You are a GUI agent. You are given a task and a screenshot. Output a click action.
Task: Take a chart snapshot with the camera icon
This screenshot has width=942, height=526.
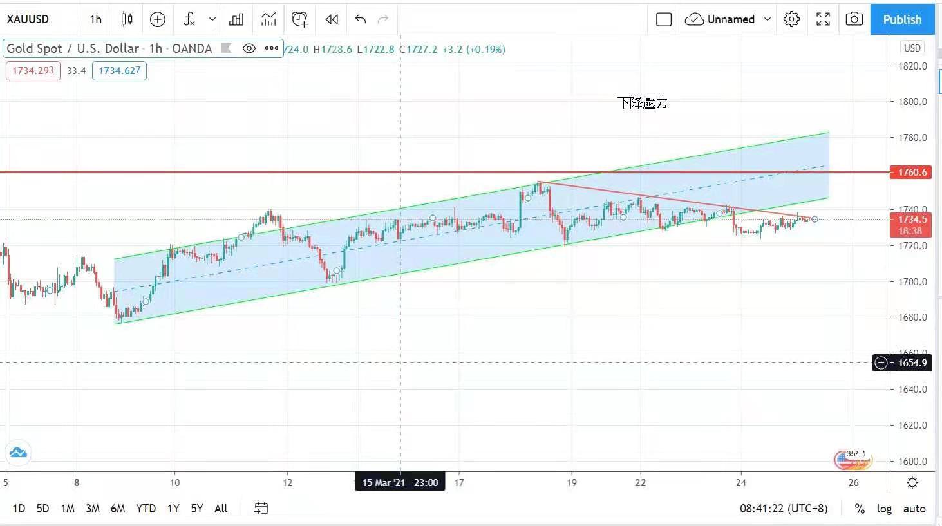854,19
